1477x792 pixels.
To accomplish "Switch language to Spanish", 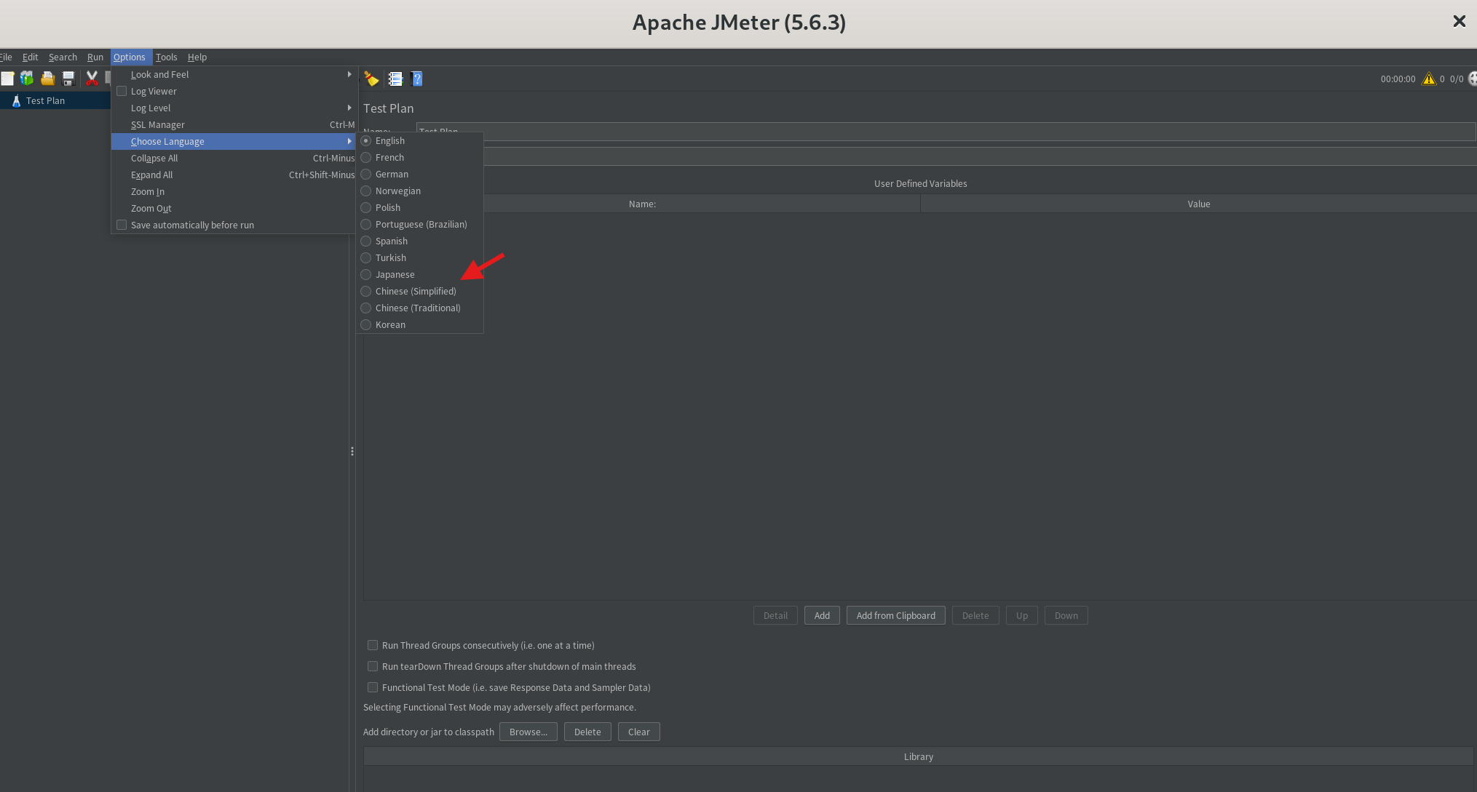I will pyautogui.click(x=419, y=241).
